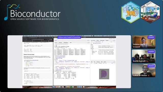Image resolution: width=163 pixels, height=92 pixels.
Task: Go to the previous plot arrow
Action: [x=91, y=63]
